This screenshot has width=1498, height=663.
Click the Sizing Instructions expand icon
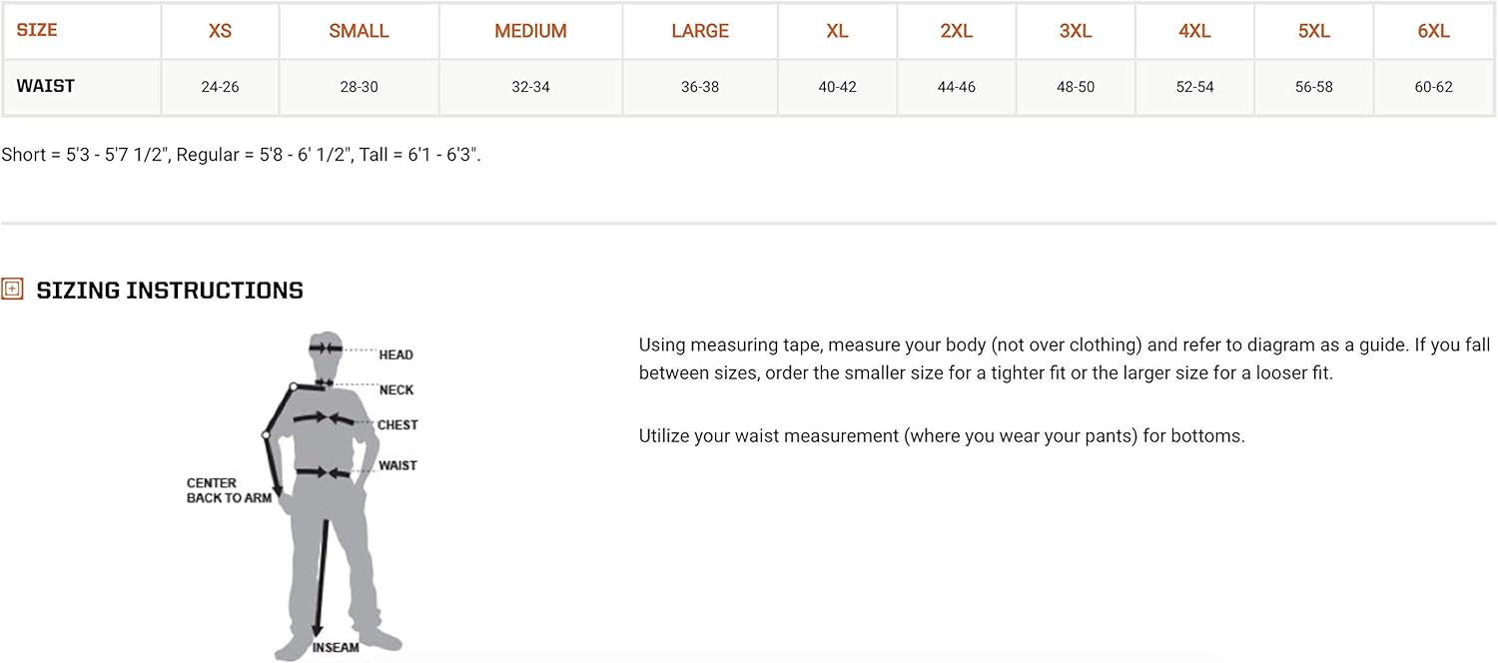coord(12,290)
